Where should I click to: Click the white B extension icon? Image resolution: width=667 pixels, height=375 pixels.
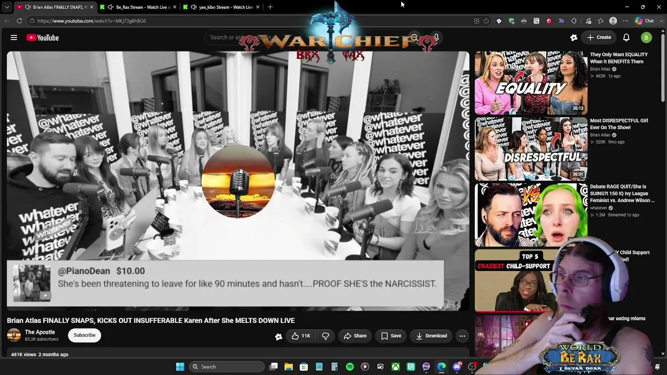click(x=499, y=21)
